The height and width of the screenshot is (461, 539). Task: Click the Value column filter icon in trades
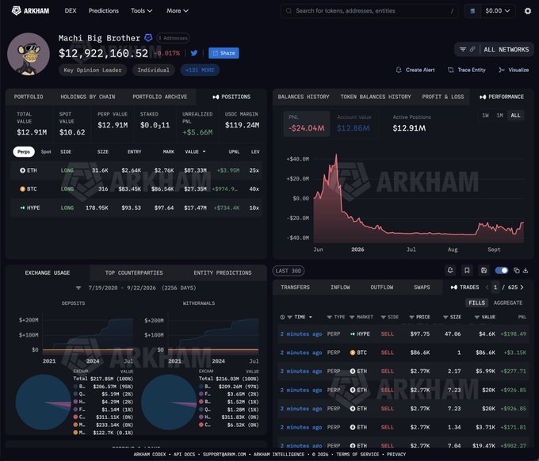[477, 317]
